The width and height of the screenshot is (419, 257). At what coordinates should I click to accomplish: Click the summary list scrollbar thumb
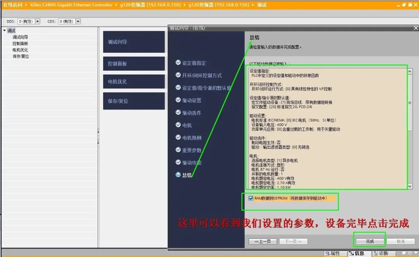click(410, 103)
